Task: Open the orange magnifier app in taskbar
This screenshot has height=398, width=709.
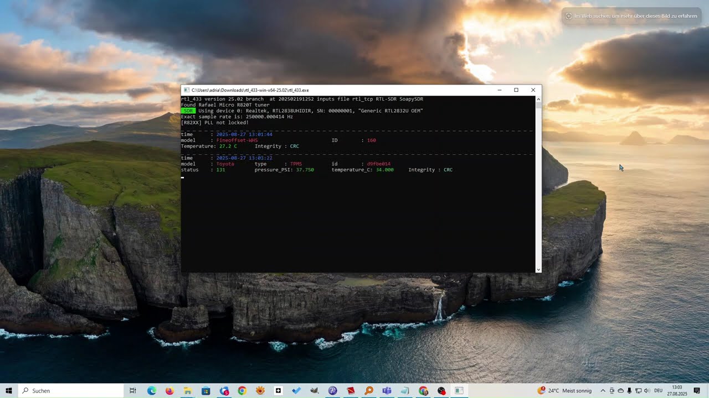Action: (x=369, y=391)
